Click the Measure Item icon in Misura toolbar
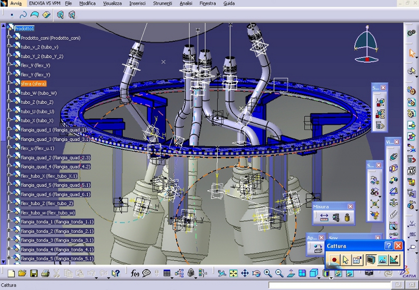This screenshot has width=419, height=290. click(x=336, y=218)
